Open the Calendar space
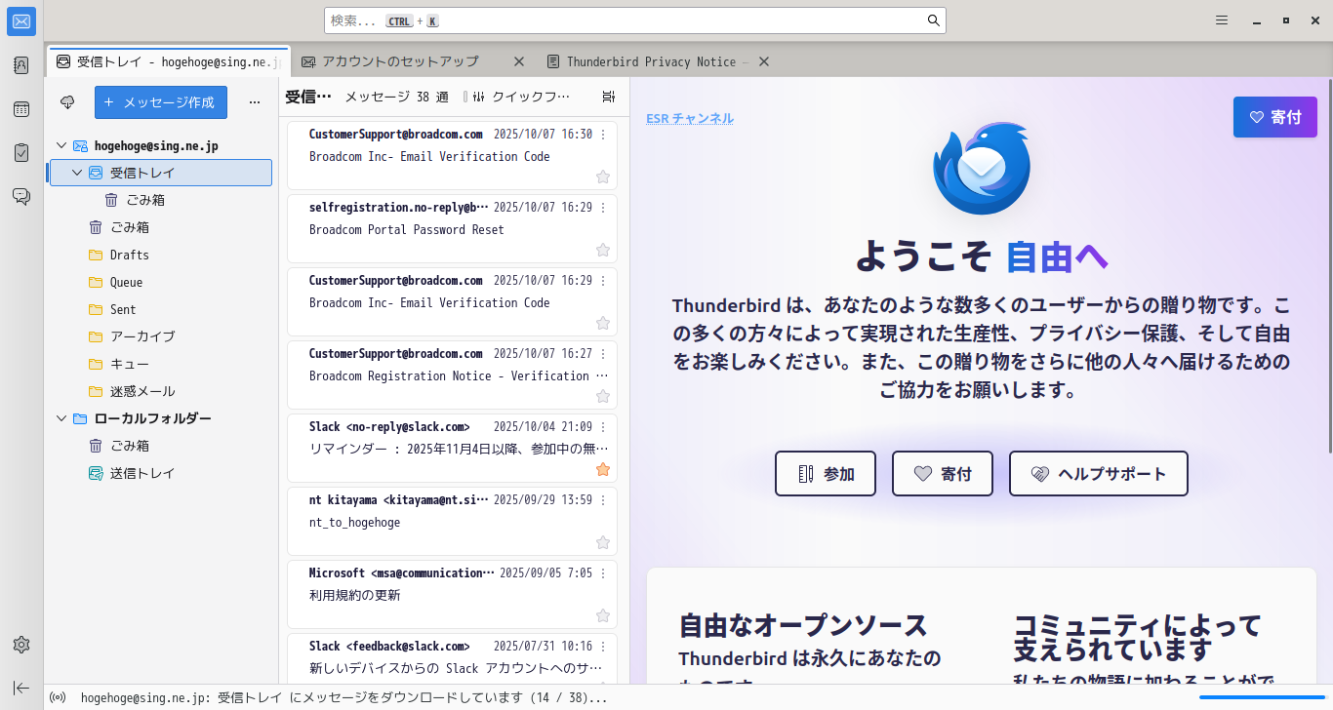1333x710 pixels. [x=21, y=109]
